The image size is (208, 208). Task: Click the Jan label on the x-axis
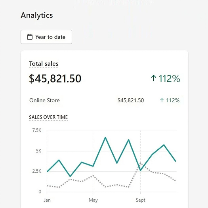pyautogui.click(x=47, y=200)
